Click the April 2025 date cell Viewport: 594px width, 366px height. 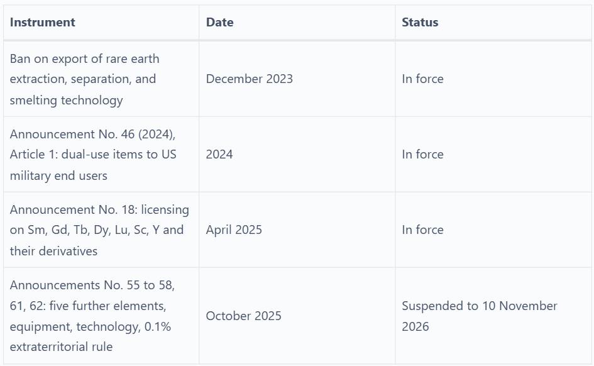[x=297, y=230]
